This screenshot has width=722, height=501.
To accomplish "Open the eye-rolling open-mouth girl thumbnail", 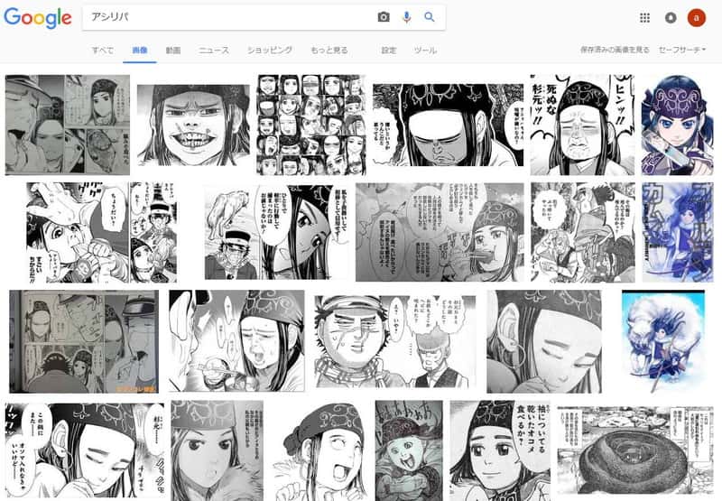I will (319, 450).
